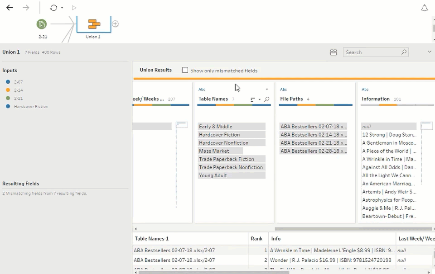This screenshot has height=274, width=435.
Task: Click the plus icon after Union 1
Action: 115,24
